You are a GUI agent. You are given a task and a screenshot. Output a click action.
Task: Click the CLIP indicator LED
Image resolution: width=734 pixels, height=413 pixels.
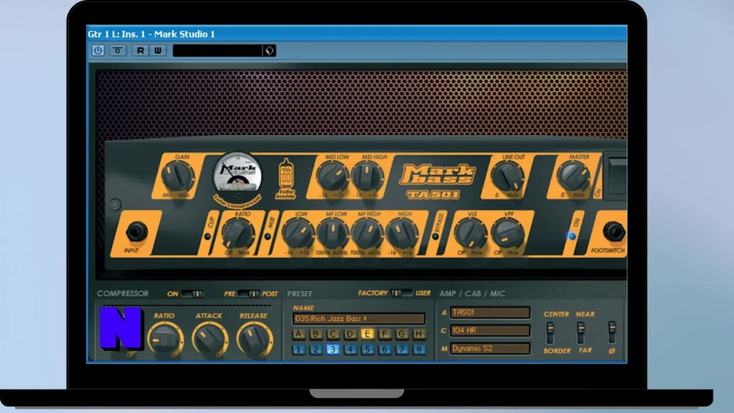(207, 237)
